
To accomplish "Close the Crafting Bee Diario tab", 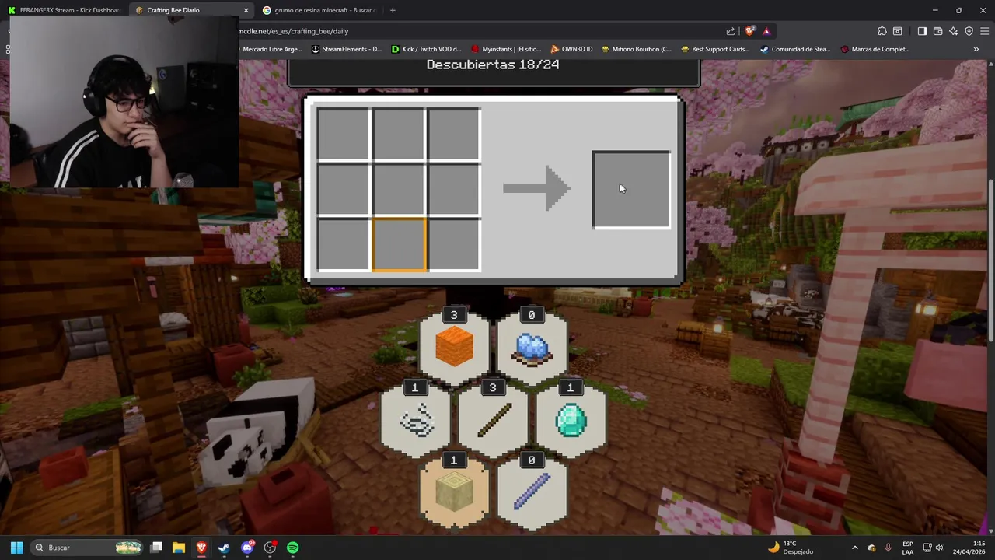I will (x=246, y=10).
